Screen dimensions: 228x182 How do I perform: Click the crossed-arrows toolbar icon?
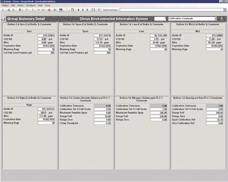click(38, 10)
